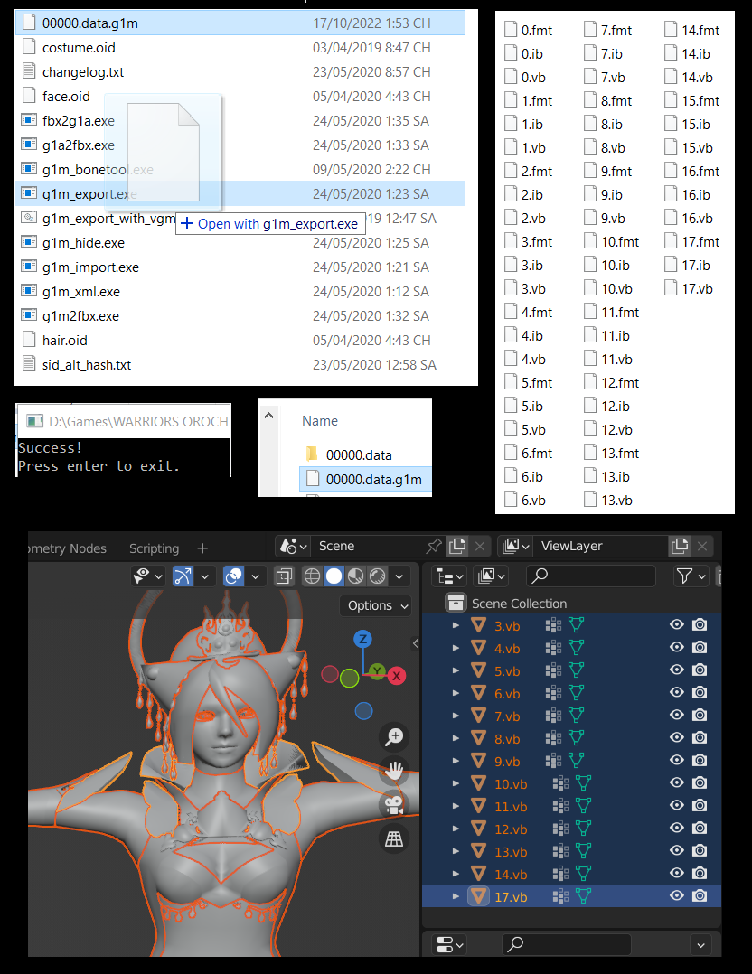
Task: Switch to solid viewport shading
Action: point(334,576)
